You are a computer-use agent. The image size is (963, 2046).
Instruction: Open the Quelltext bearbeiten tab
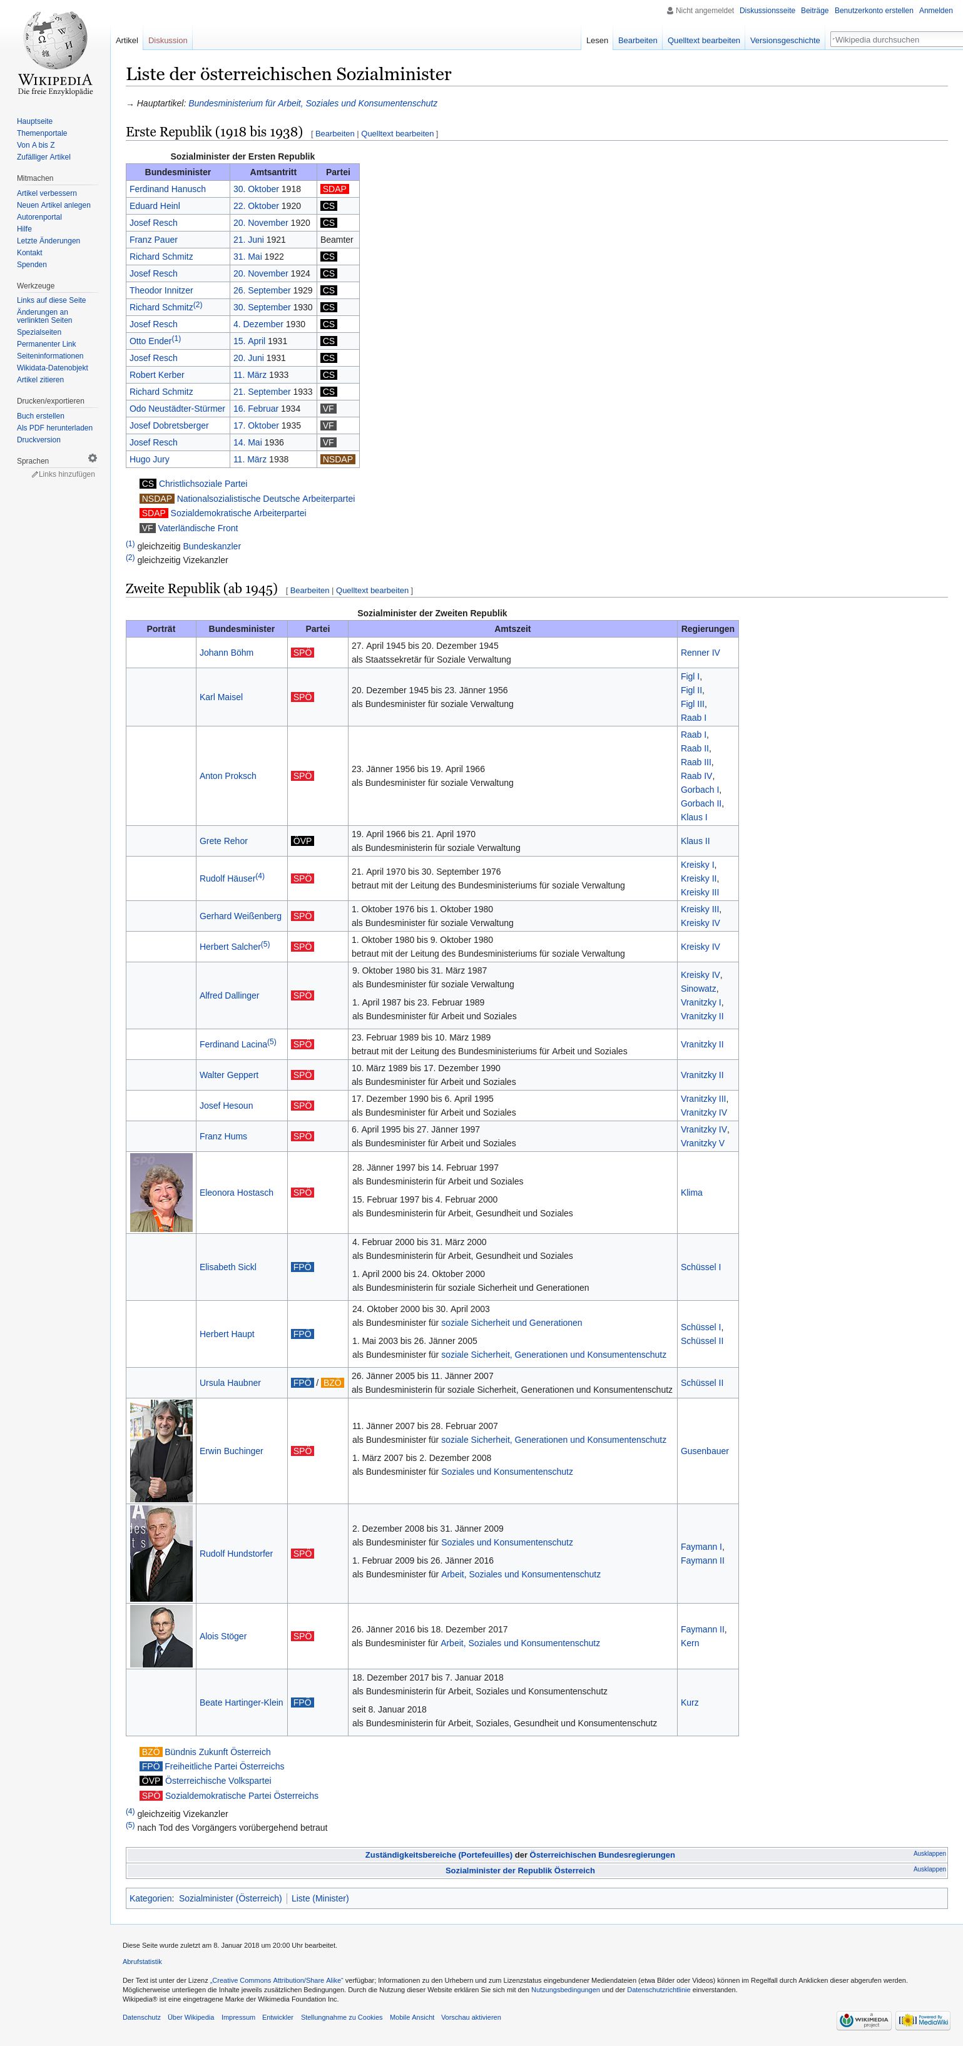pos(703,41)
